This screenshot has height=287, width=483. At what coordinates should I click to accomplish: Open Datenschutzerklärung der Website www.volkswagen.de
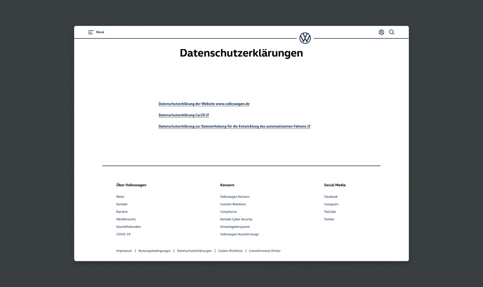point(204,103)
